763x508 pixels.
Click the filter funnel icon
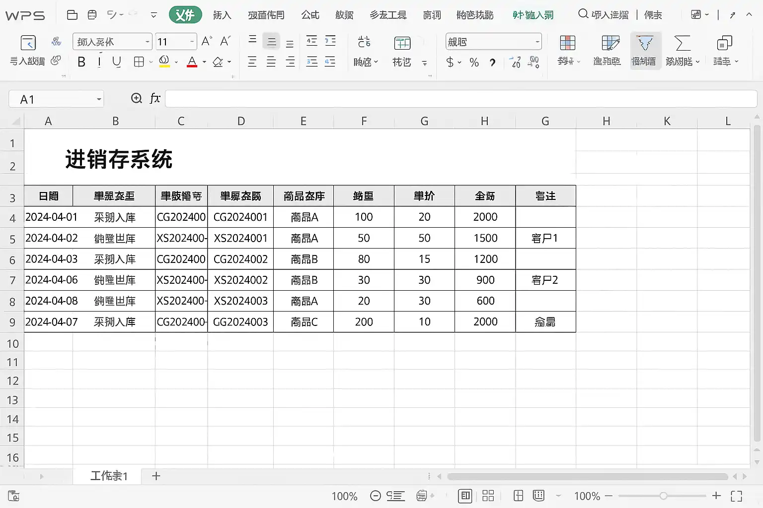(x=645, y=44)
